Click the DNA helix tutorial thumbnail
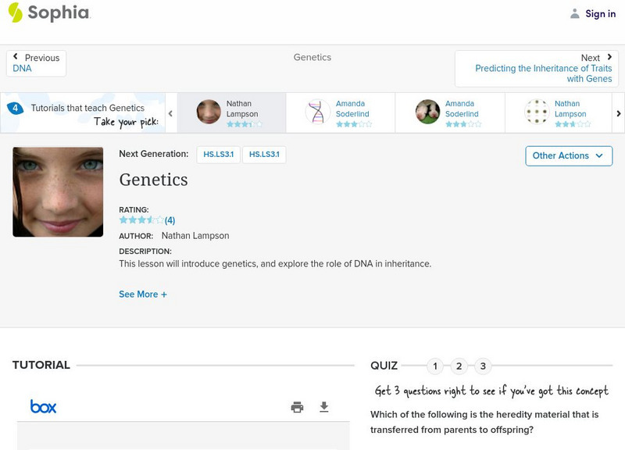Viewport: 625px width, 450px height. [x=318, y=112]
